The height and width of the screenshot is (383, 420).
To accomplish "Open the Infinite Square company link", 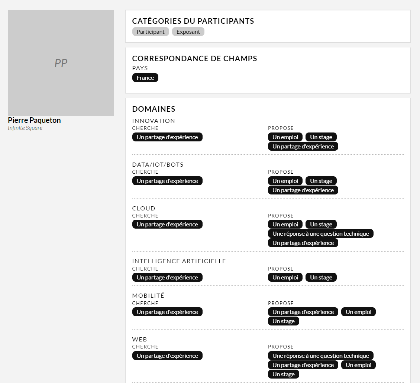I will click(25, 128).
